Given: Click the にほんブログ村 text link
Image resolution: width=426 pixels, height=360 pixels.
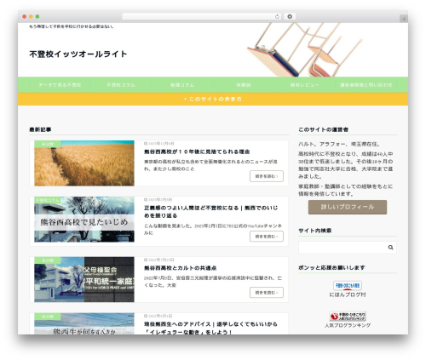Looking at the screenshot, I should point(348,294).
